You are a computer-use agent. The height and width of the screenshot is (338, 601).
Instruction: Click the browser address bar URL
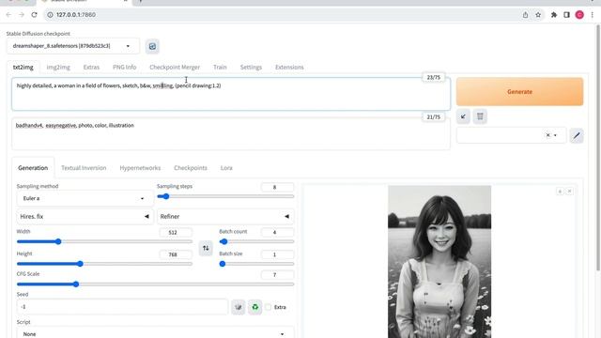(x=76, y=15)
